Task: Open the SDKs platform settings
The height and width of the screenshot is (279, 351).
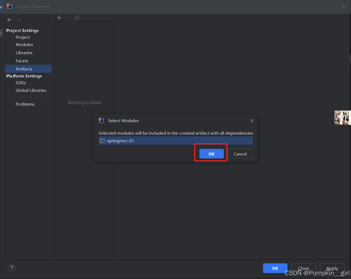Action: coord(21,83)
